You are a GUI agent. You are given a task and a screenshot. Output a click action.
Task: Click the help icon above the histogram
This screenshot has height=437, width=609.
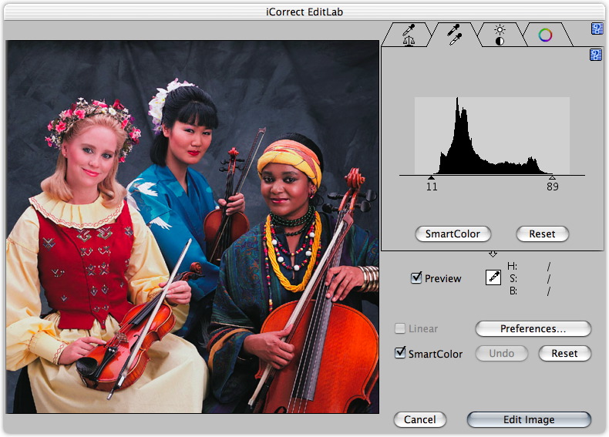[x=596, y=54]
